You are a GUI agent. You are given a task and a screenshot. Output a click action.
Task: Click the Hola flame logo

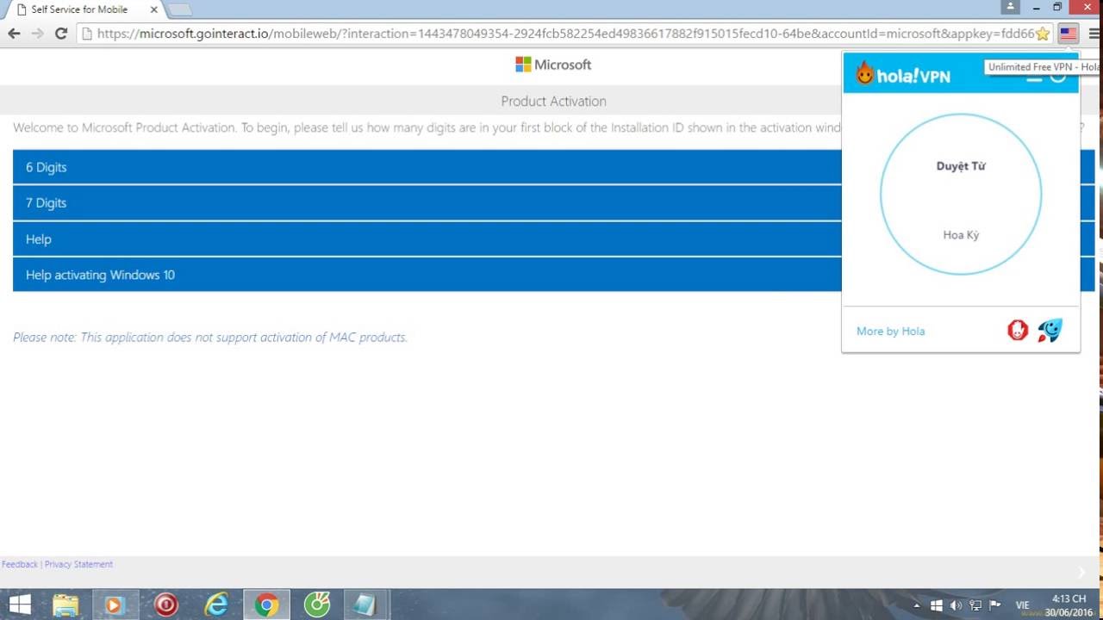864,74
